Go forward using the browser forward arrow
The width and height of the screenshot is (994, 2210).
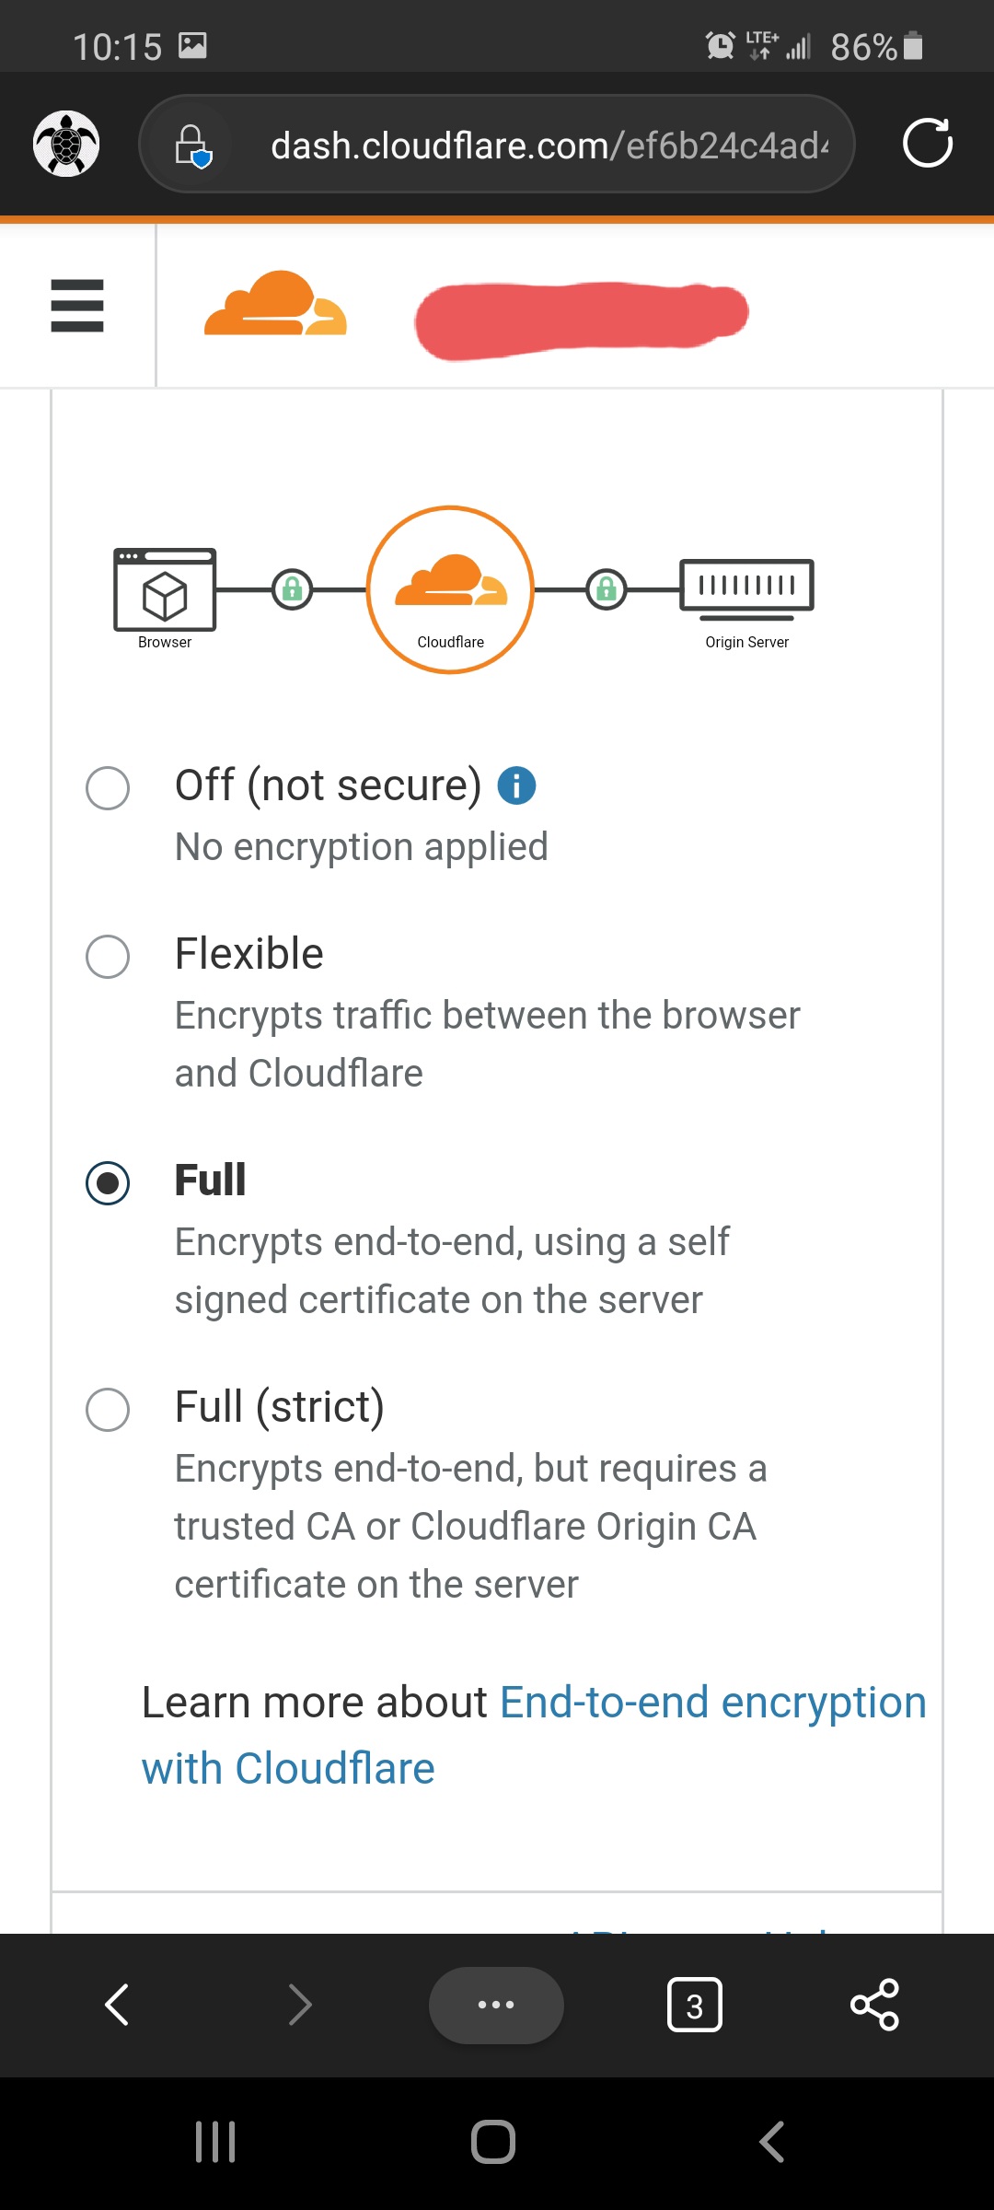[300, 2005]
